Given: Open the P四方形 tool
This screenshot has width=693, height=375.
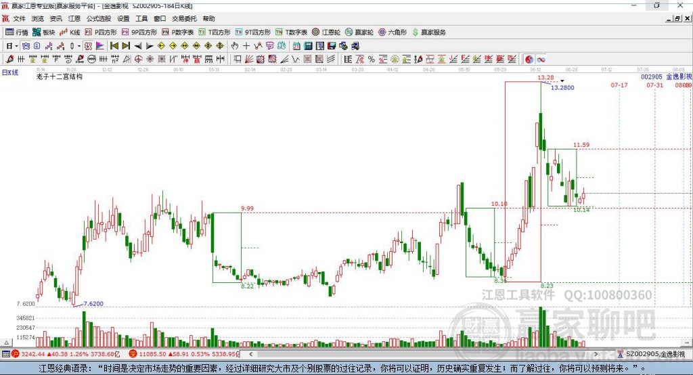Looking at the screenshot, I should point(101,32).
